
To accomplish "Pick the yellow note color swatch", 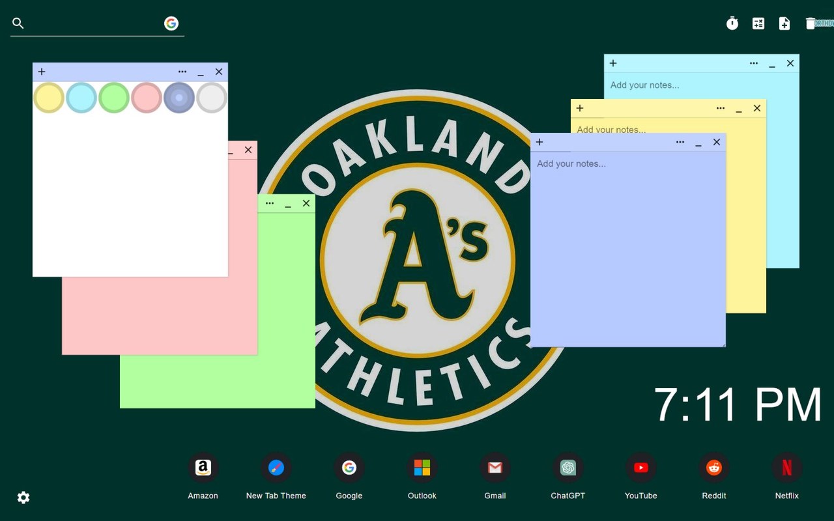I will click(49, 98).
